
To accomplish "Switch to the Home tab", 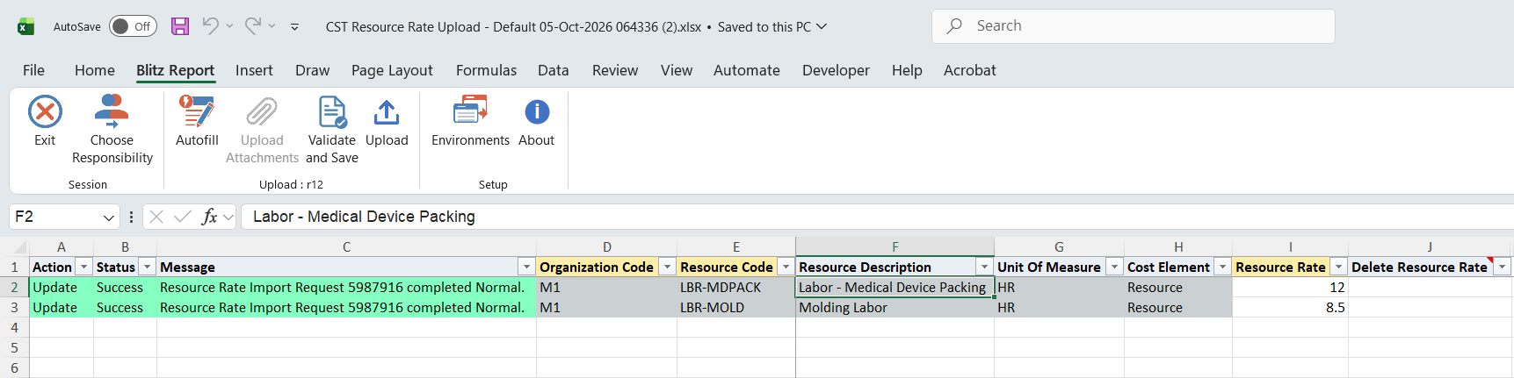I will pyautogui.click(x=95, y=70).
